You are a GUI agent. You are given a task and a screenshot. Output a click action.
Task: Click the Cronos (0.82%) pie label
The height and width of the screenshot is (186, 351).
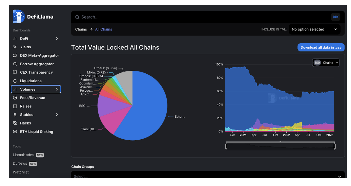[91, 76]
